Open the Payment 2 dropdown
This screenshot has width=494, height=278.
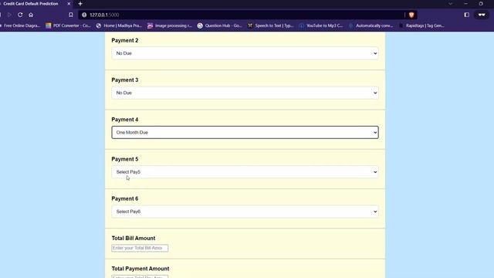click(x=245, y=53)
